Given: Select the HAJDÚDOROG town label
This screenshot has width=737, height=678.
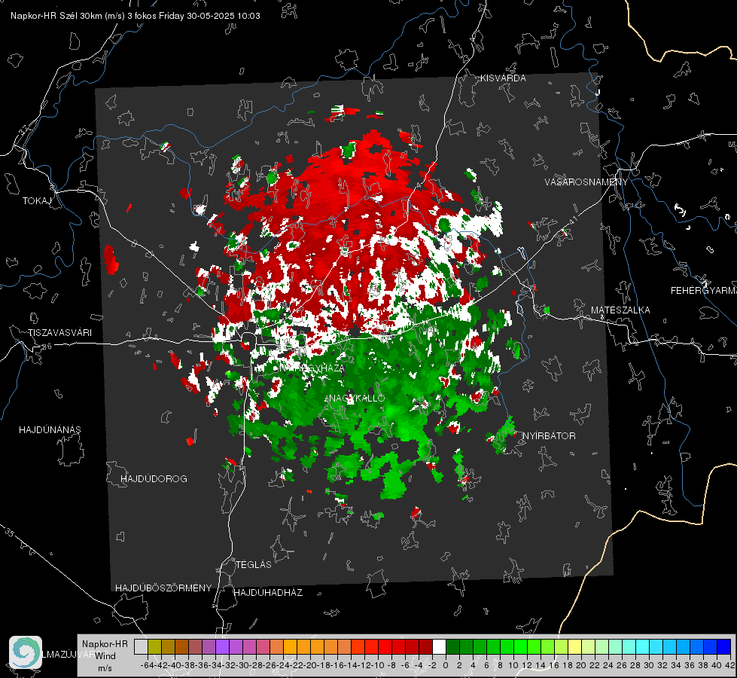Looking at the screenshot, I should click(154, 478).
